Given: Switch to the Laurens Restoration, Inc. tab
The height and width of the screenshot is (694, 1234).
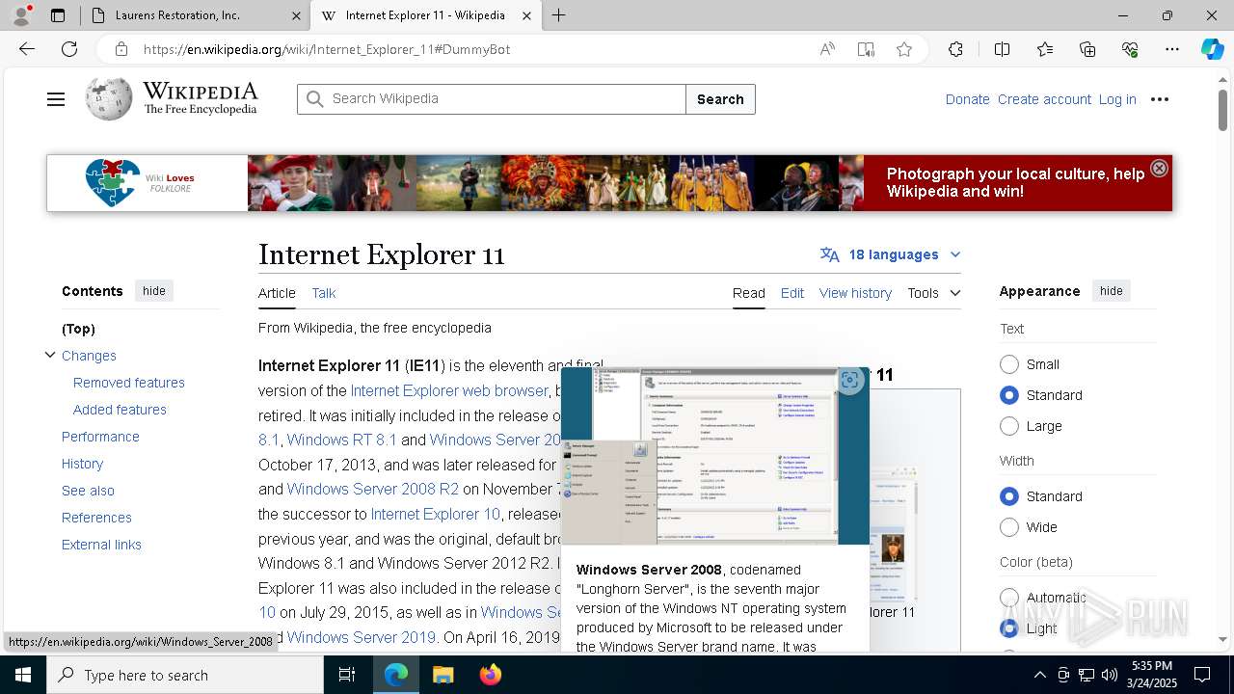Looking at the screenshot, I should click(x=191, y=15).
